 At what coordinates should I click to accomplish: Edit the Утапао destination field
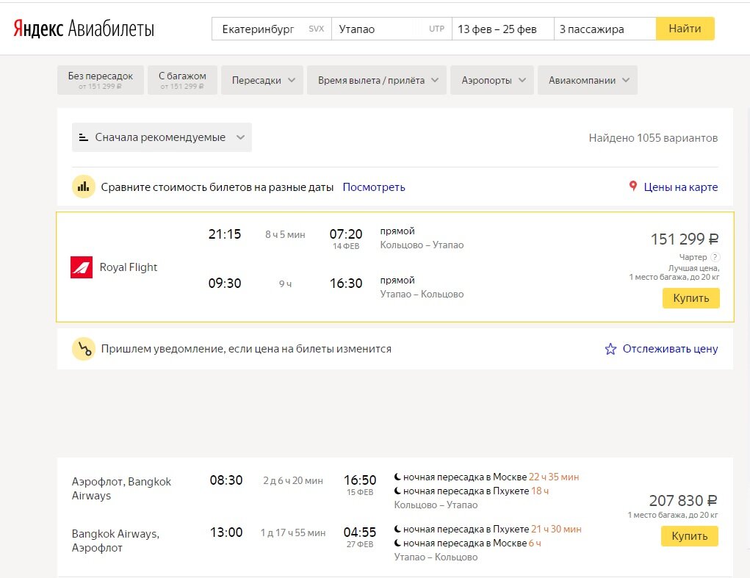pos(392,29)
